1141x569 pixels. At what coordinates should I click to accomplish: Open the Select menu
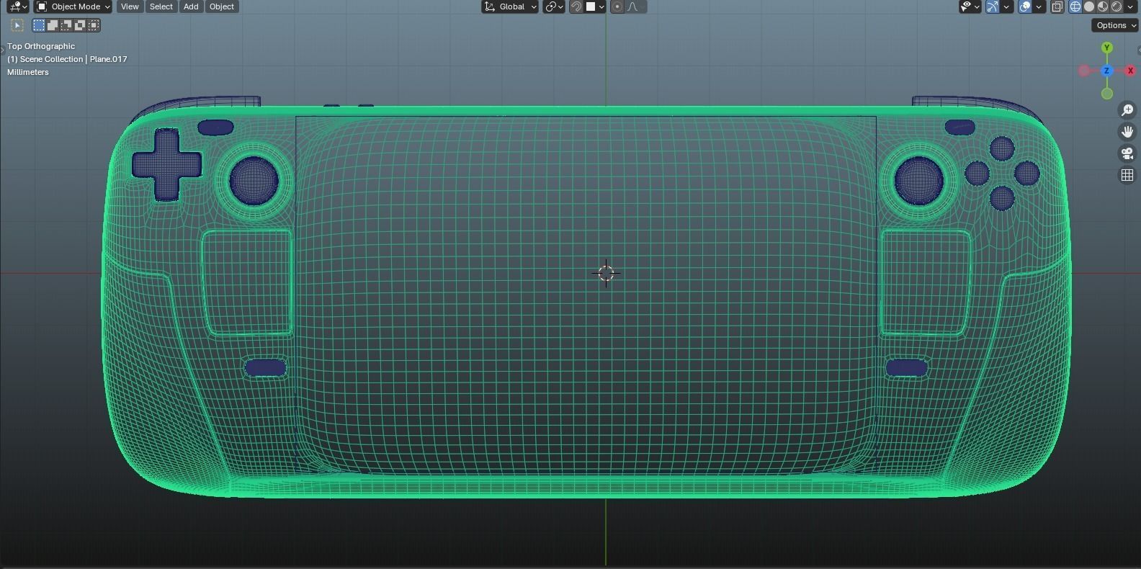[161, 6]
